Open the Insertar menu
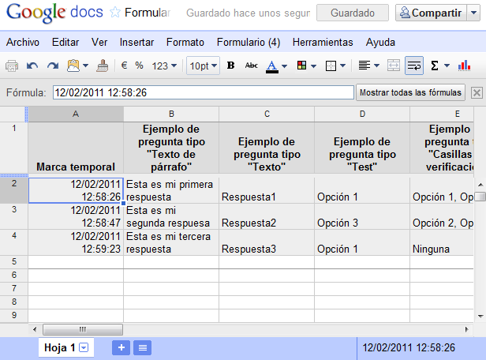Image resolution: width=486 pixels, height=360 pixels. (x=136, y=42)
